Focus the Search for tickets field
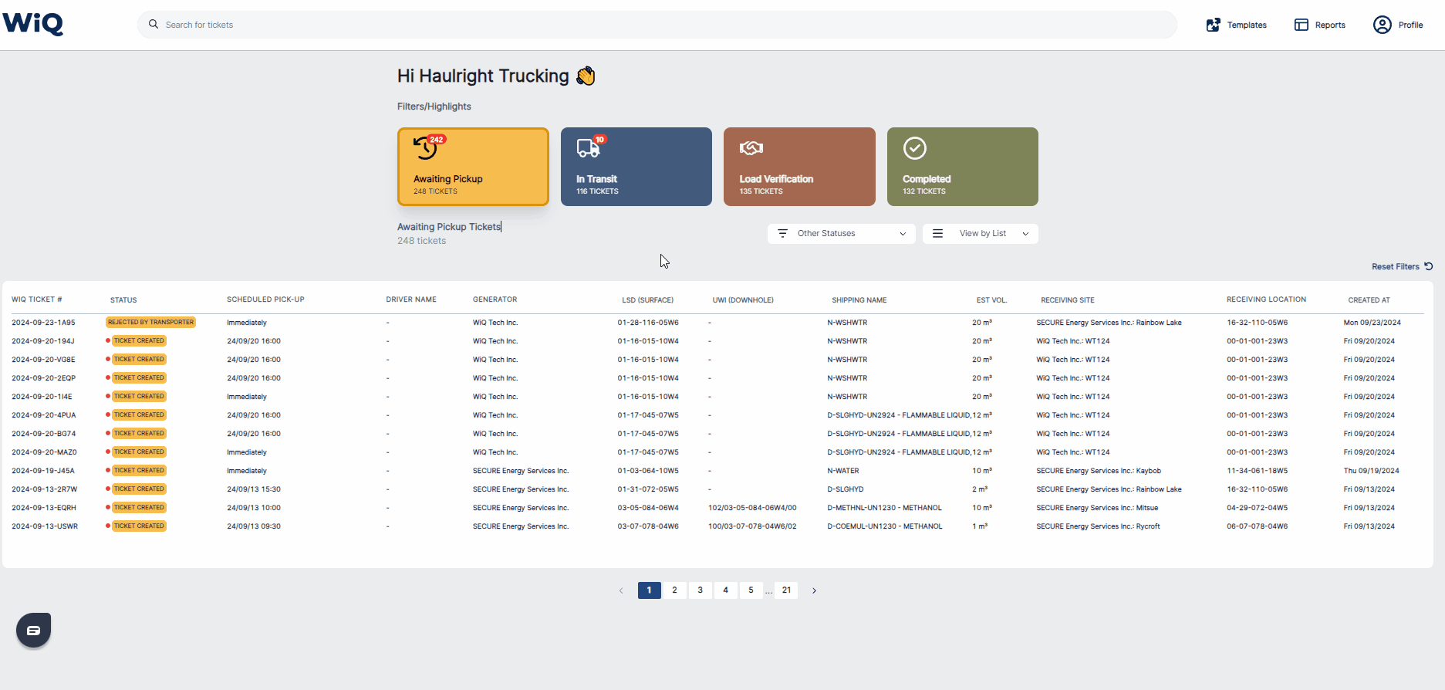The width and height of the screenshot is (1445, 690). pos(657,25)
